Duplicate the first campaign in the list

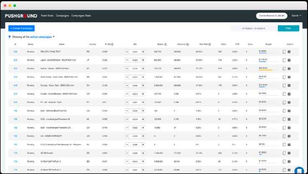pyautogui.click(x=284, y=52)
